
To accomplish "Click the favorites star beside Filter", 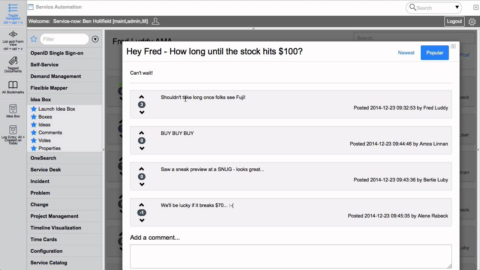I will click(x=34, y=39).
